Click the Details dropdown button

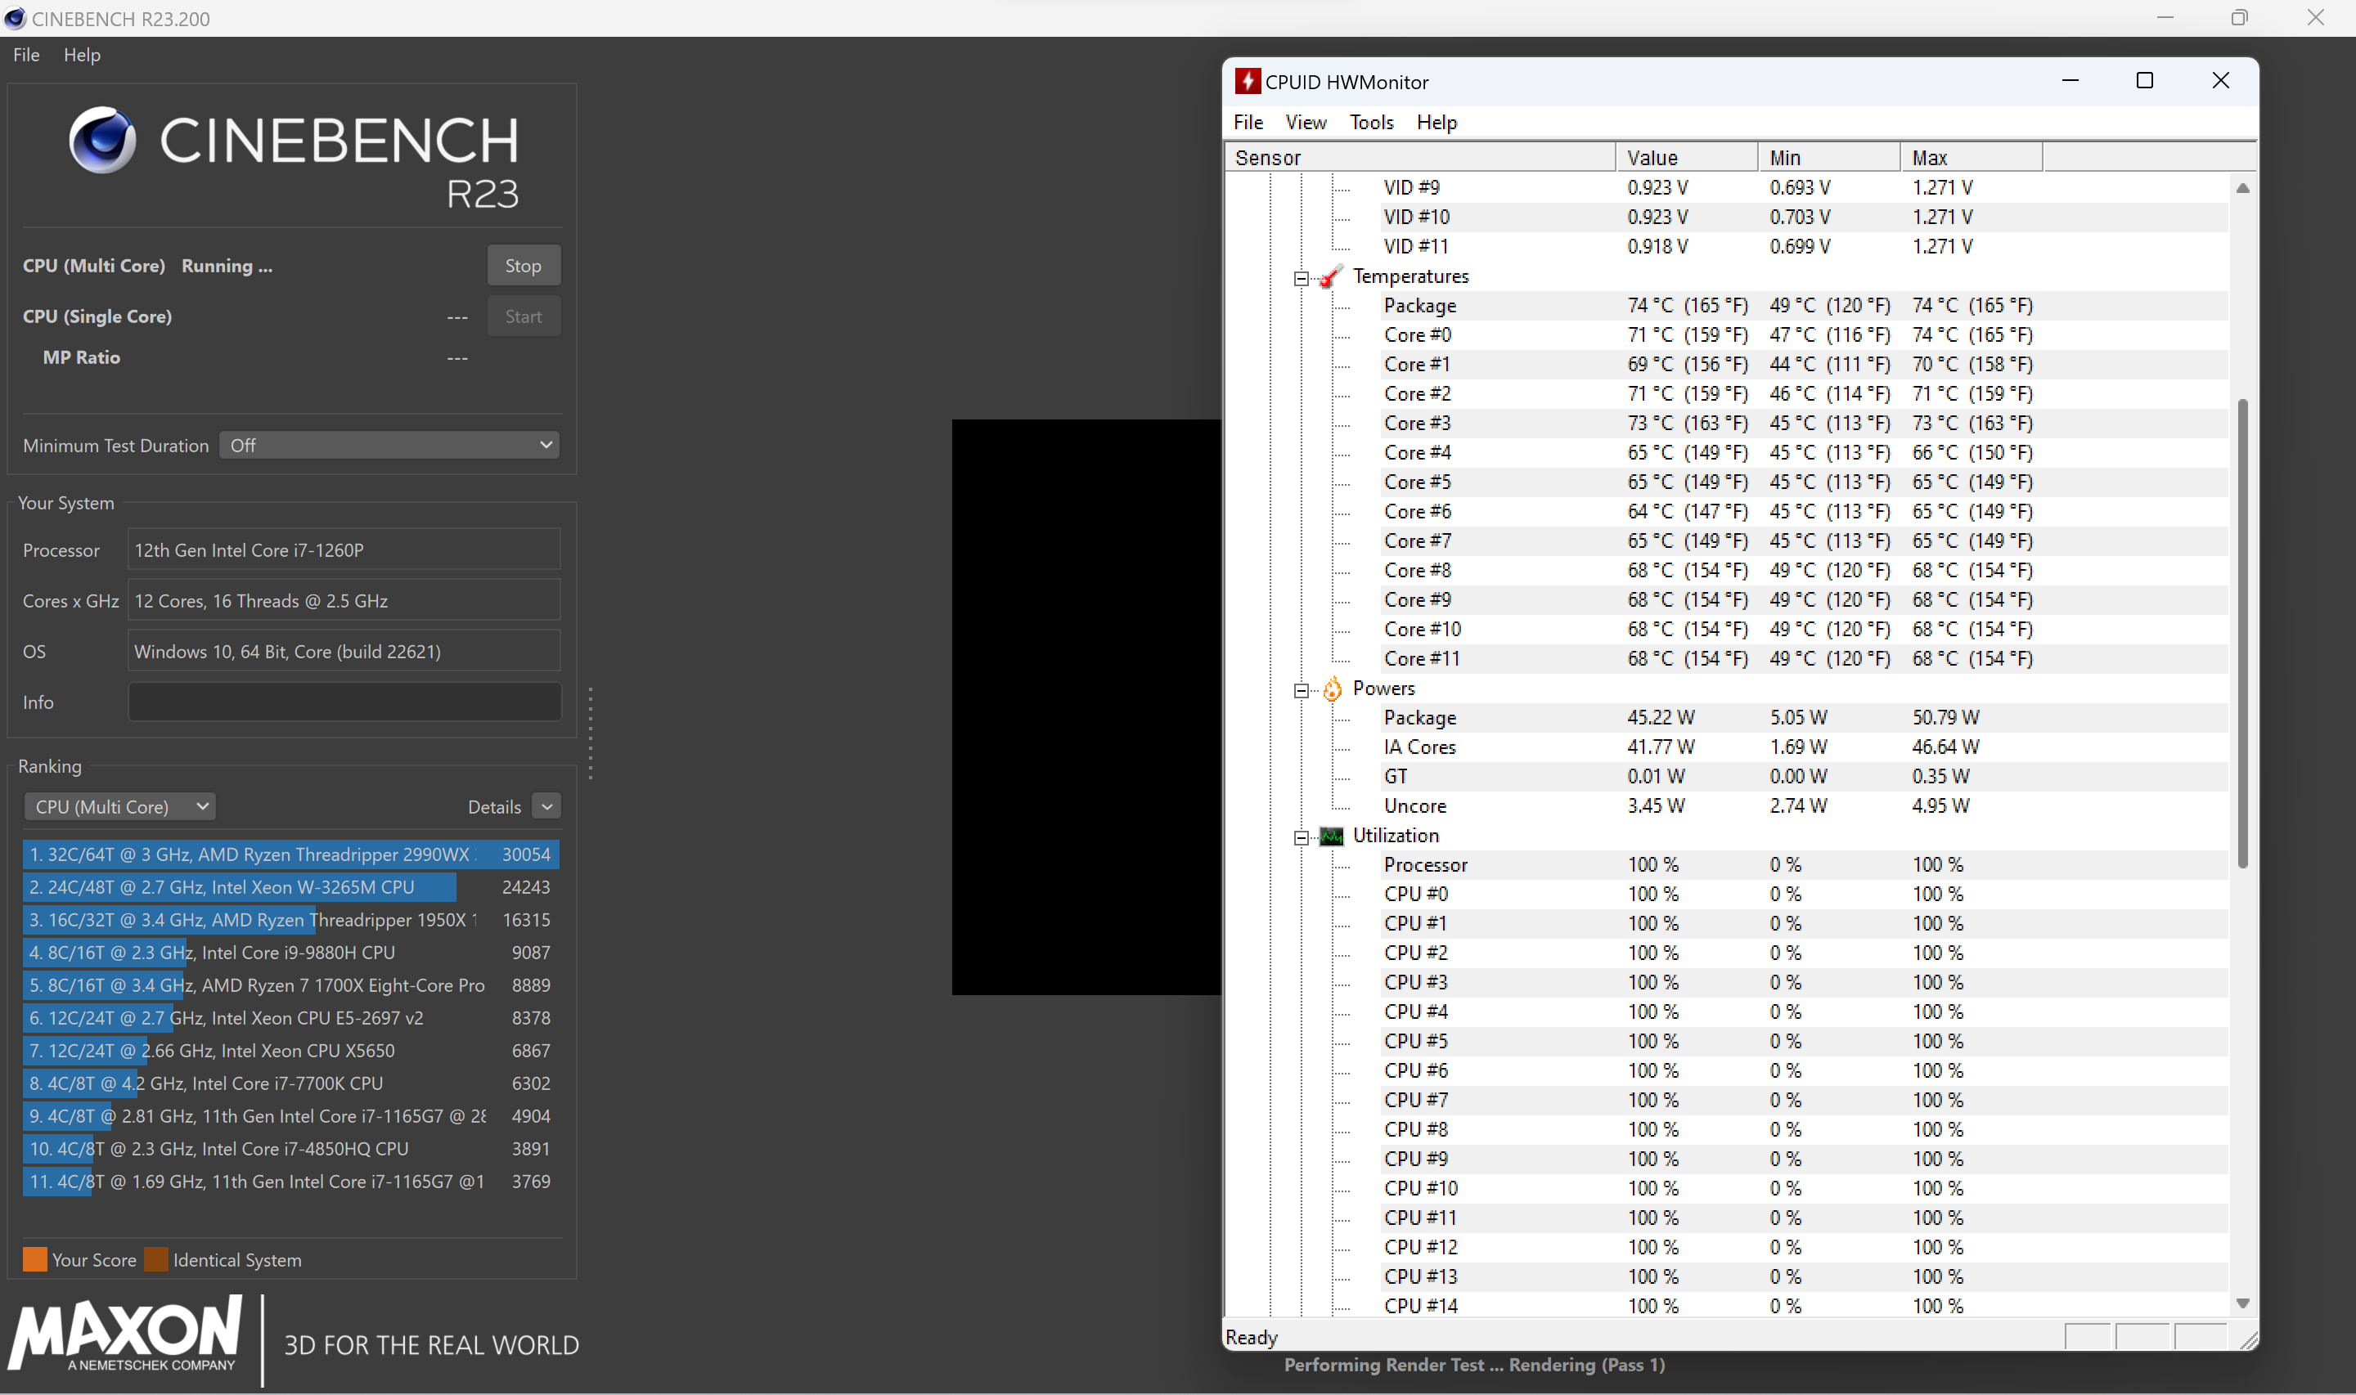coord(545,807)
